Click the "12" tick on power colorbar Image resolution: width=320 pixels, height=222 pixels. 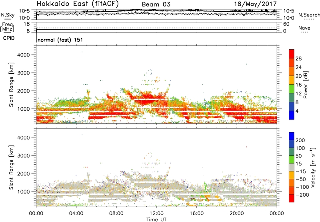(x=298, y=94)
